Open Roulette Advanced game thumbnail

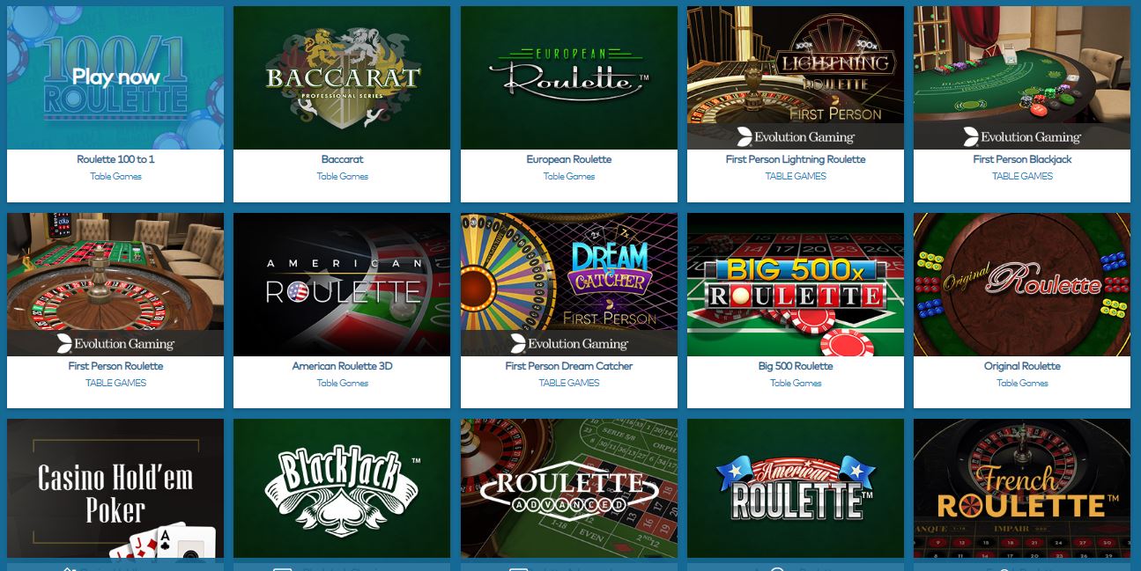point(569,489)
